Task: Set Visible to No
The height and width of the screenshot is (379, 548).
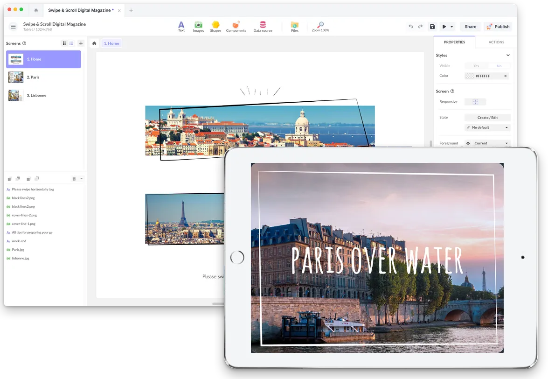Action: [x=499, y=66]
